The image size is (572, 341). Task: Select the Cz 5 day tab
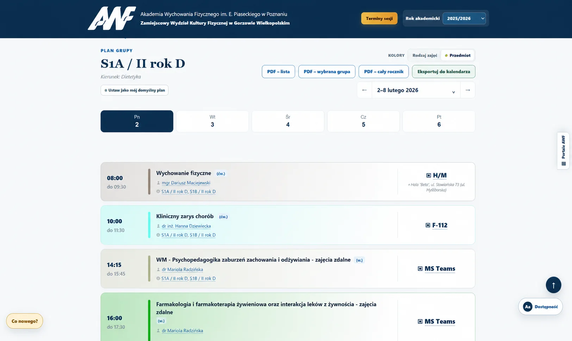click(363, 121)
